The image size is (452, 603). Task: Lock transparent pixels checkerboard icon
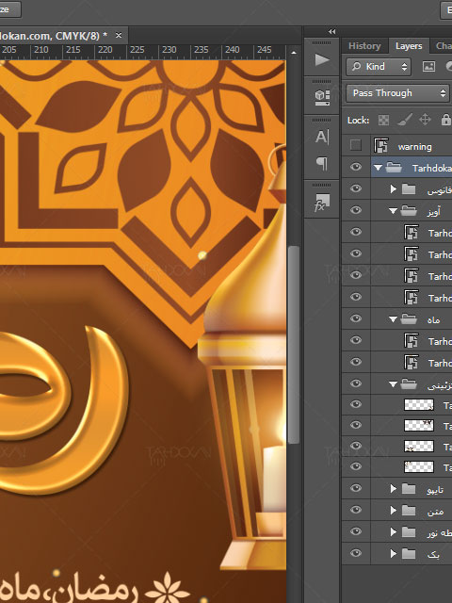pyautogui.click(x=383, y=120)
